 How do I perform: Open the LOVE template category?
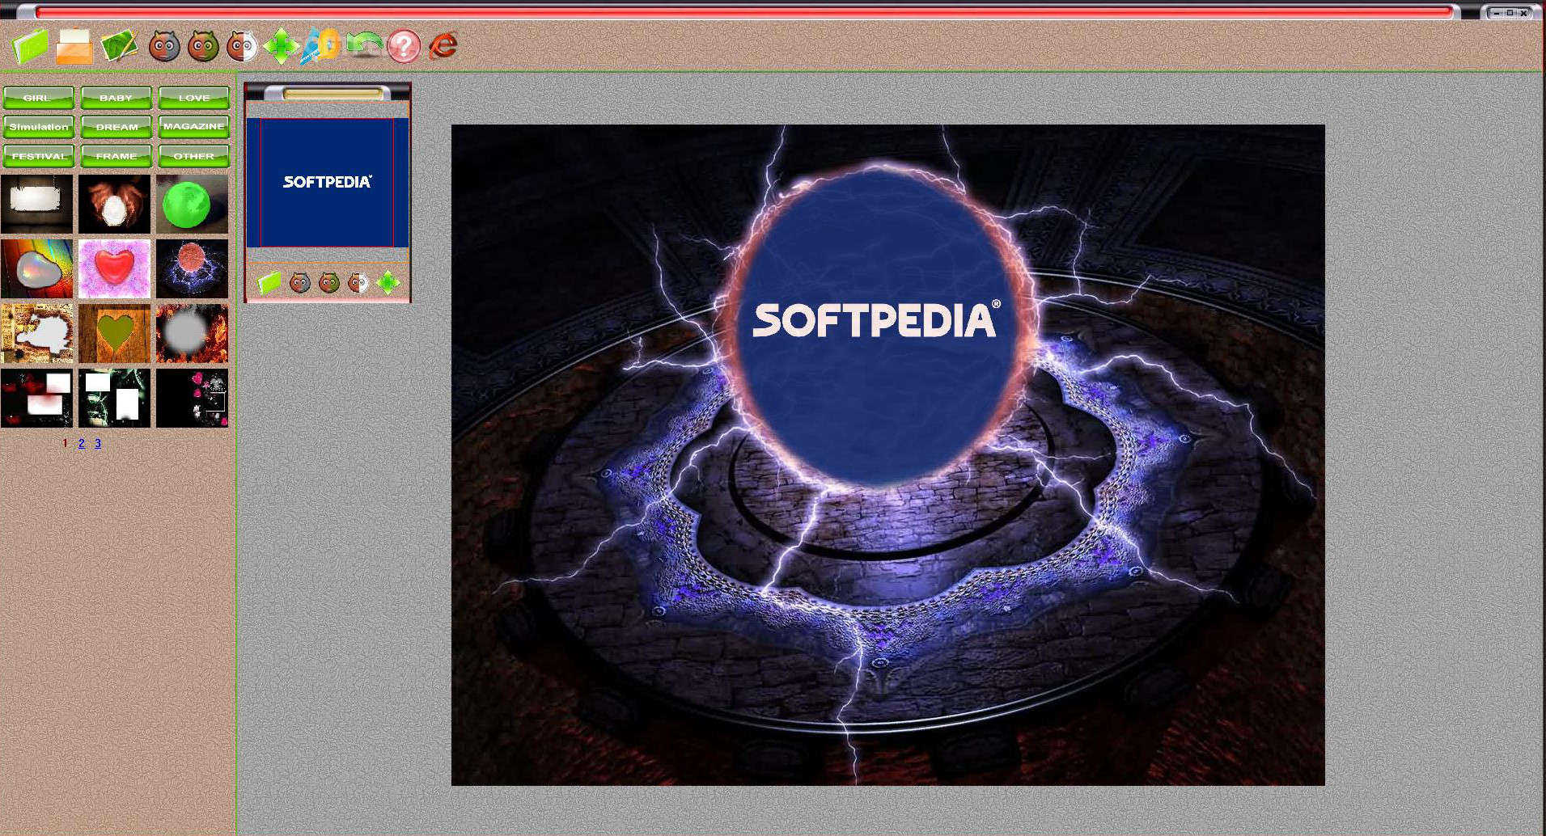193,98
